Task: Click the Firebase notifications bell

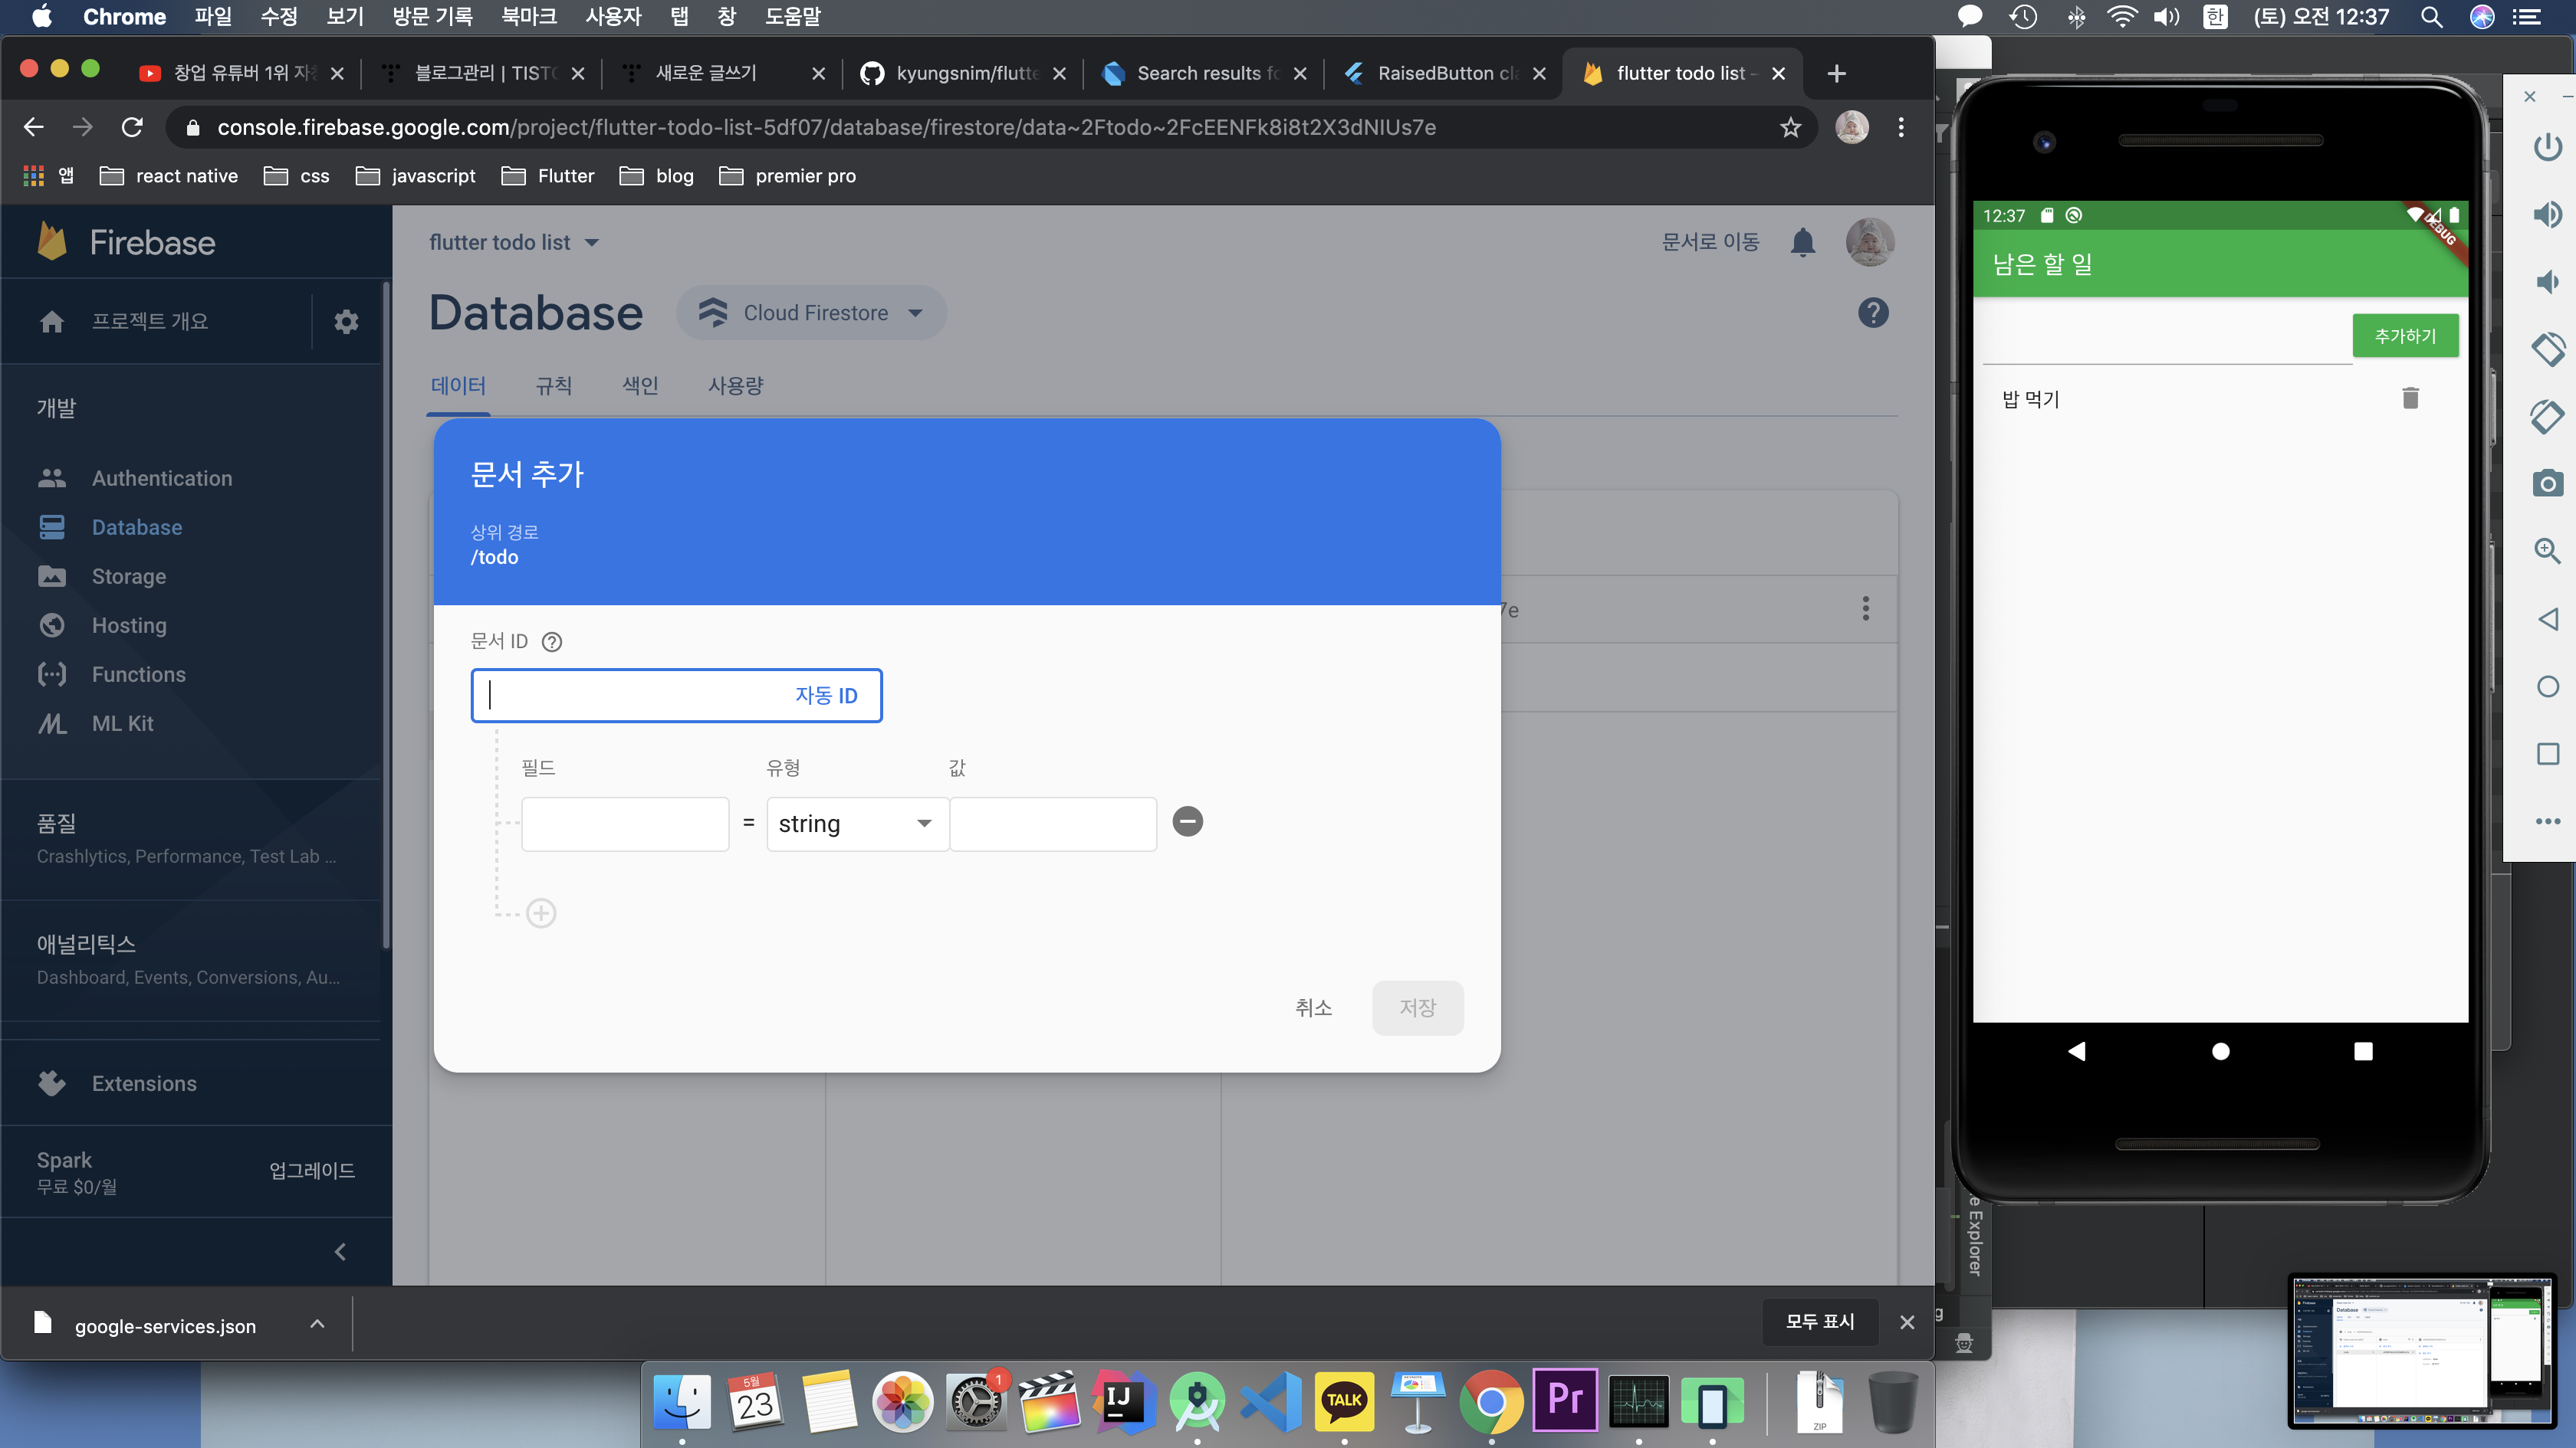Action: 1802,242
